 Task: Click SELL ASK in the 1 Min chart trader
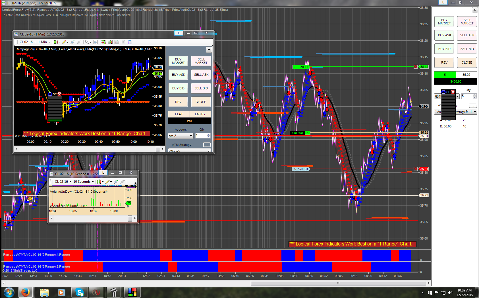coord(201,75)
